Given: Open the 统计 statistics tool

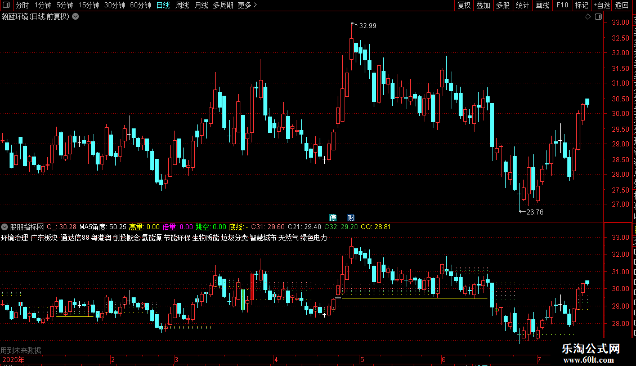Looking at the screenshot, I should [x=522, y=5].
